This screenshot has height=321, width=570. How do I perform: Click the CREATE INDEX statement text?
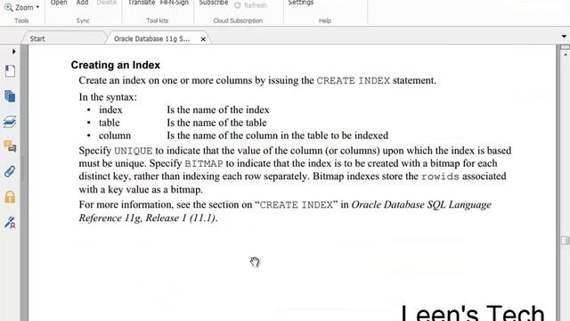coord(353,80)
